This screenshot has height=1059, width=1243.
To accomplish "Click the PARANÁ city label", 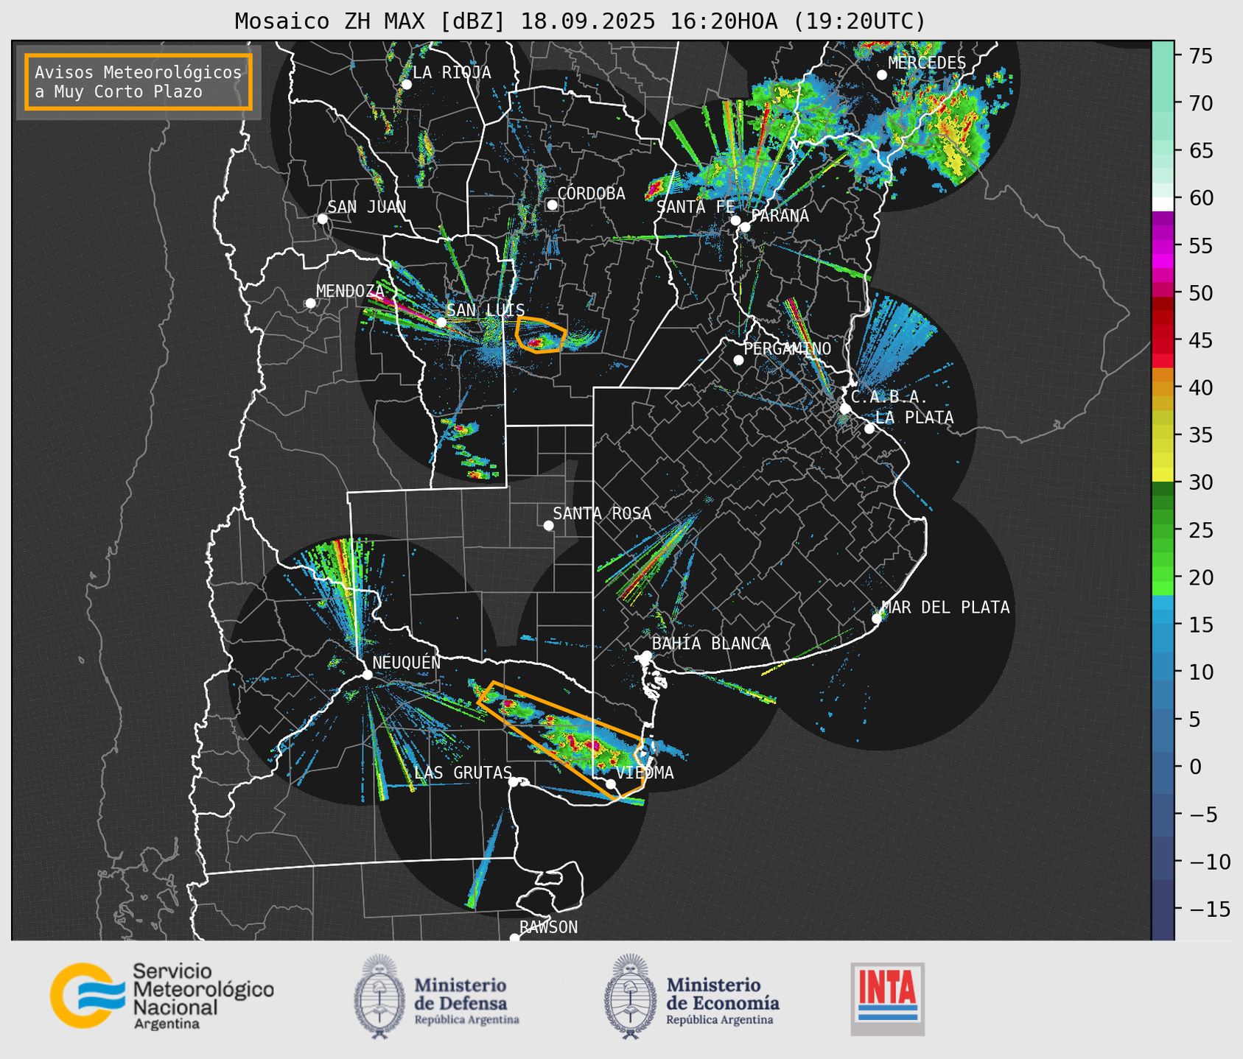I will [780, 216].
